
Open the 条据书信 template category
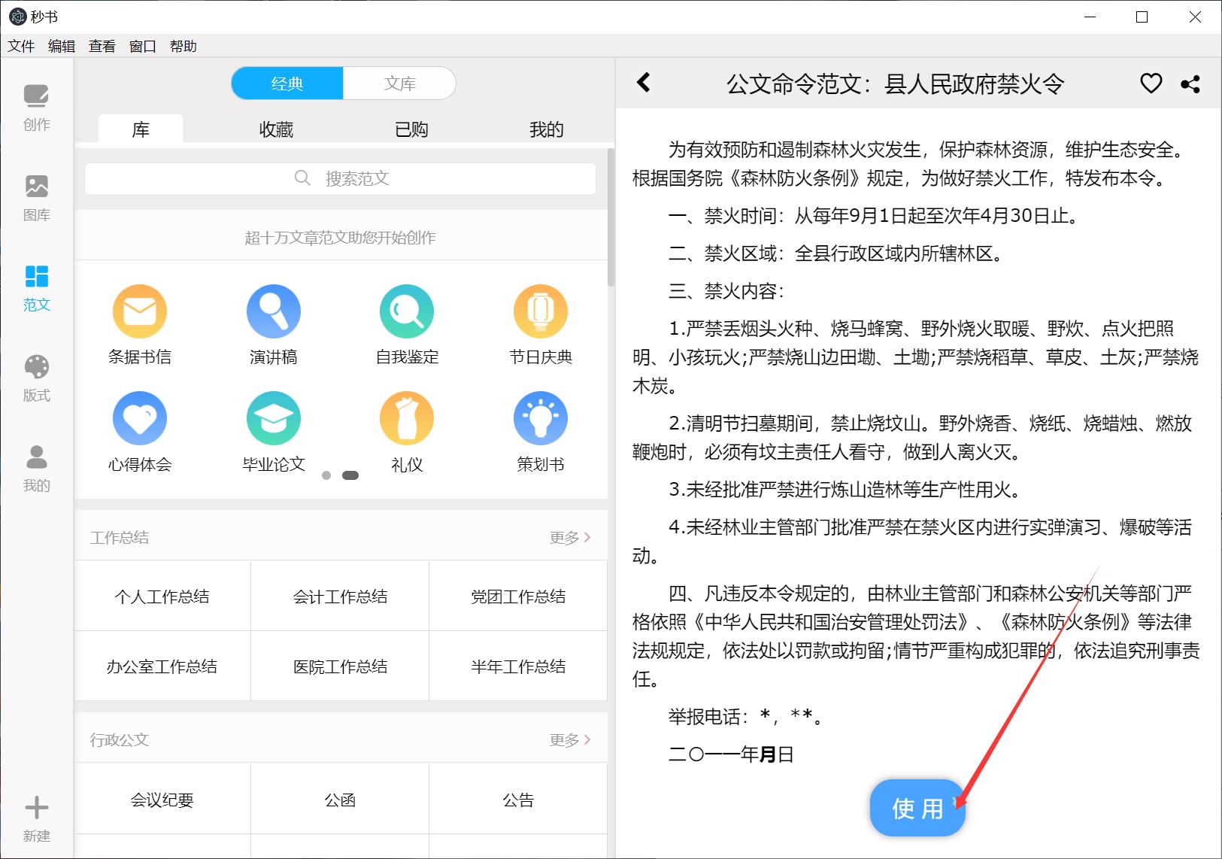pyautogui.click(x=140, y=323)
